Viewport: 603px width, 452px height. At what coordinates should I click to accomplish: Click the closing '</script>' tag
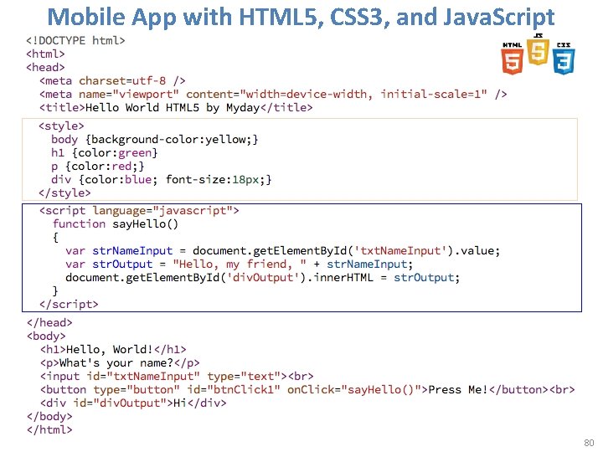[69, 305]
